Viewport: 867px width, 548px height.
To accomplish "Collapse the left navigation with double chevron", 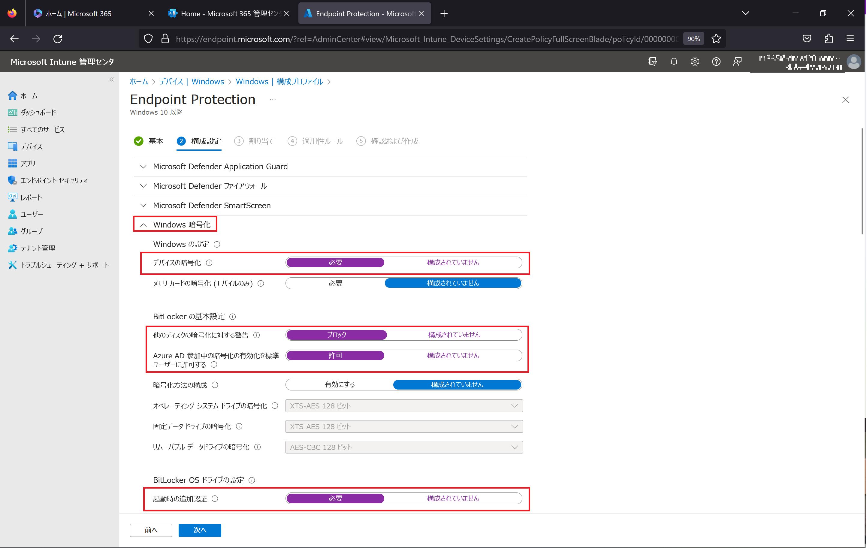I will (112, 80).
